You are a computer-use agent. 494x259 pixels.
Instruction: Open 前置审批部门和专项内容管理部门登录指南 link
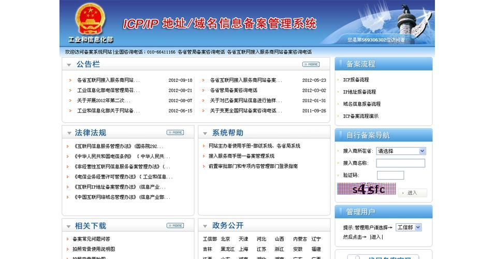point(253,166)
